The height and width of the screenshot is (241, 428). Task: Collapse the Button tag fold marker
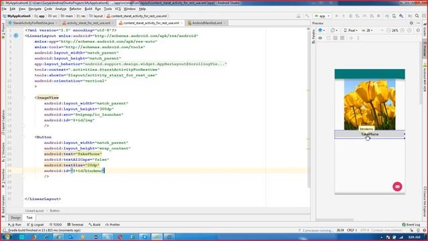(x=23, y=137)
